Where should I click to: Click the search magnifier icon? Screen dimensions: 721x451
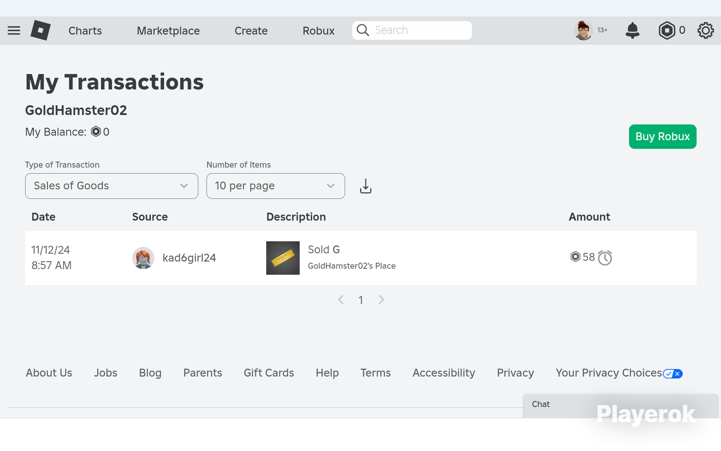point(363,30)
